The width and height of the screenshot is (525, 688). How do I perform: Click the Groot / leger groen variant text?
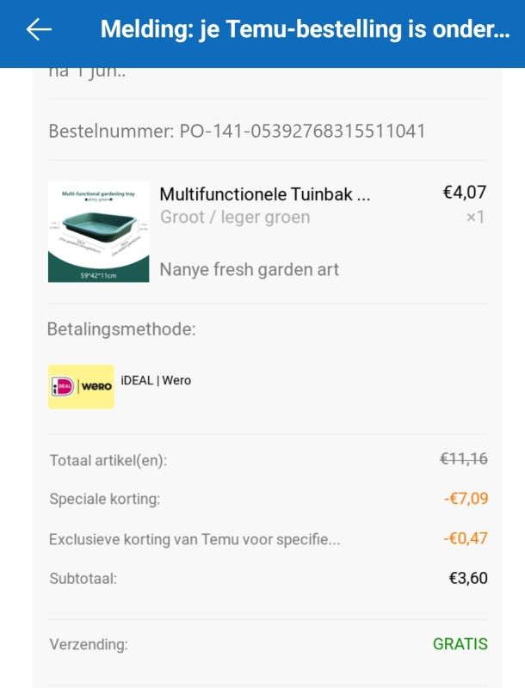click(235, 217)
